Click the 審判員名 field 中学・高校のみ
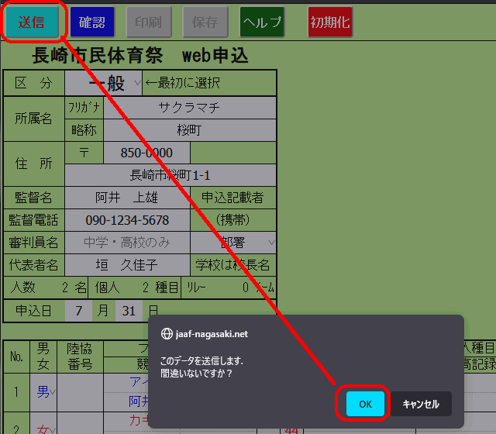The width and height of the screenshot is (496, 434). pos(127,243)
